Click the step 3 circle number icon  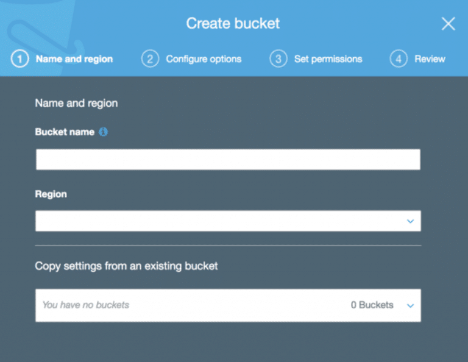(278, 59)
